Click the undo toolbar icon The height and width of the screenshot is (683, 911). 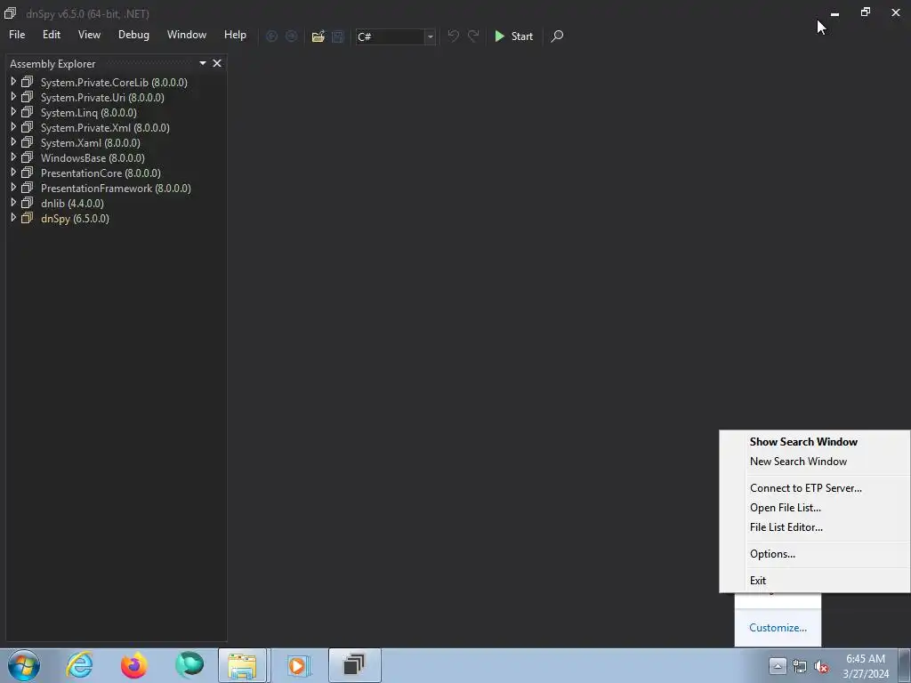coord(453,36)
